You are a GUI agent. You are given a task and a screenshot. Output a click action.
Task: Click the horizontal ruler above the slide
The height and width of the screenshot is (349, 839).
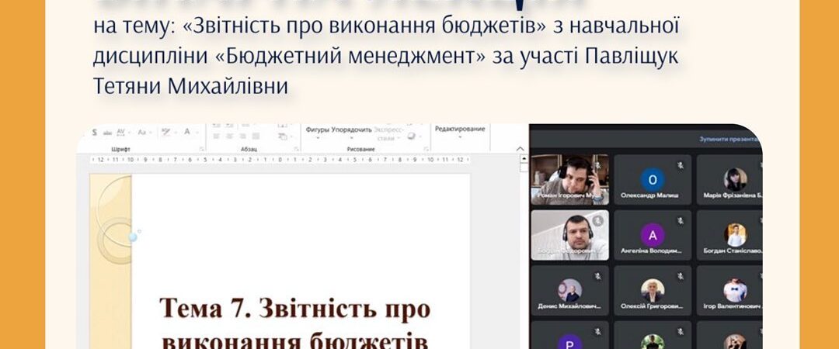tap(280, 159)
